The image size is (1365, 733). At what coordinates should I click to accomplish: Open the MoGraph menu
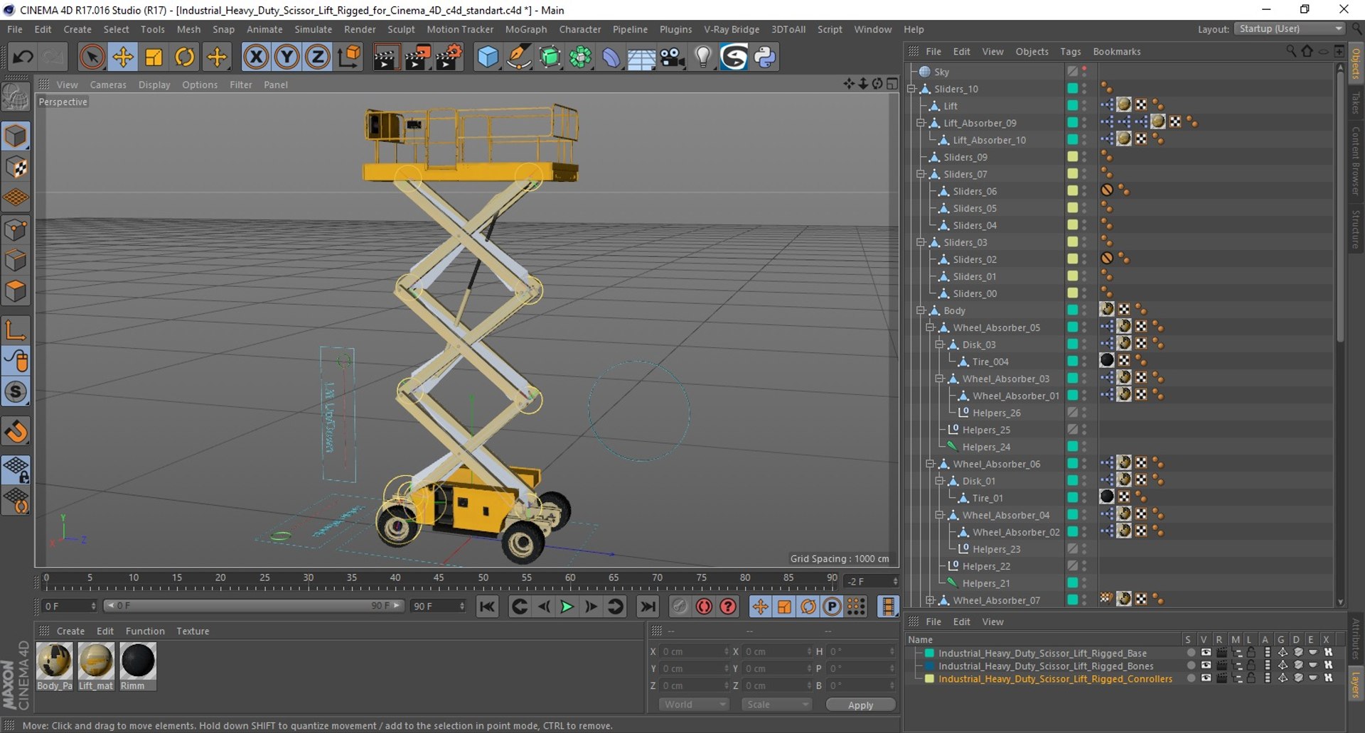coord(526,29)
